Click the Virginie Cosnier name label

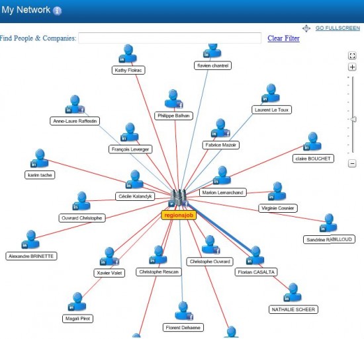(278, 208)
